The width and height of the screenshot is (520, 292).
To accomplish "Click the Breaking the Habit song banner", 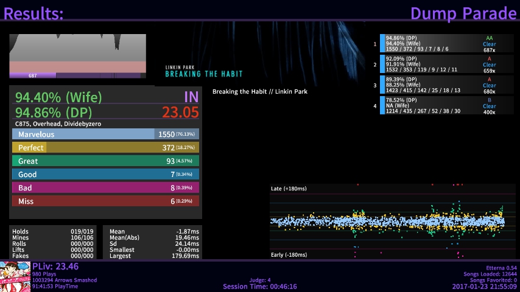I will coord(258,56).
